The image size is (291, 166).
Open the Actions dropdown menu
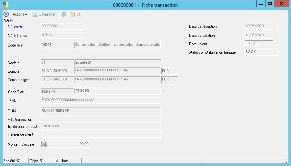(x=20, y=14)
